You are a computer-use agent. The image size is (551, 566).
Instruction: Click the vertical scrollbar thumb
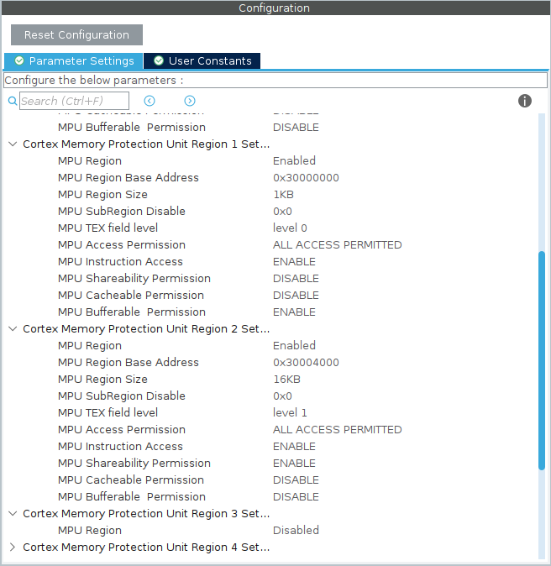541,360
